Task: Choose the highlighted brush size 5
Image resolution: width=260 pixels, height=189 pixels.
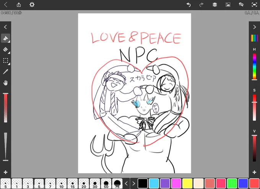Action: click(39, 184)
